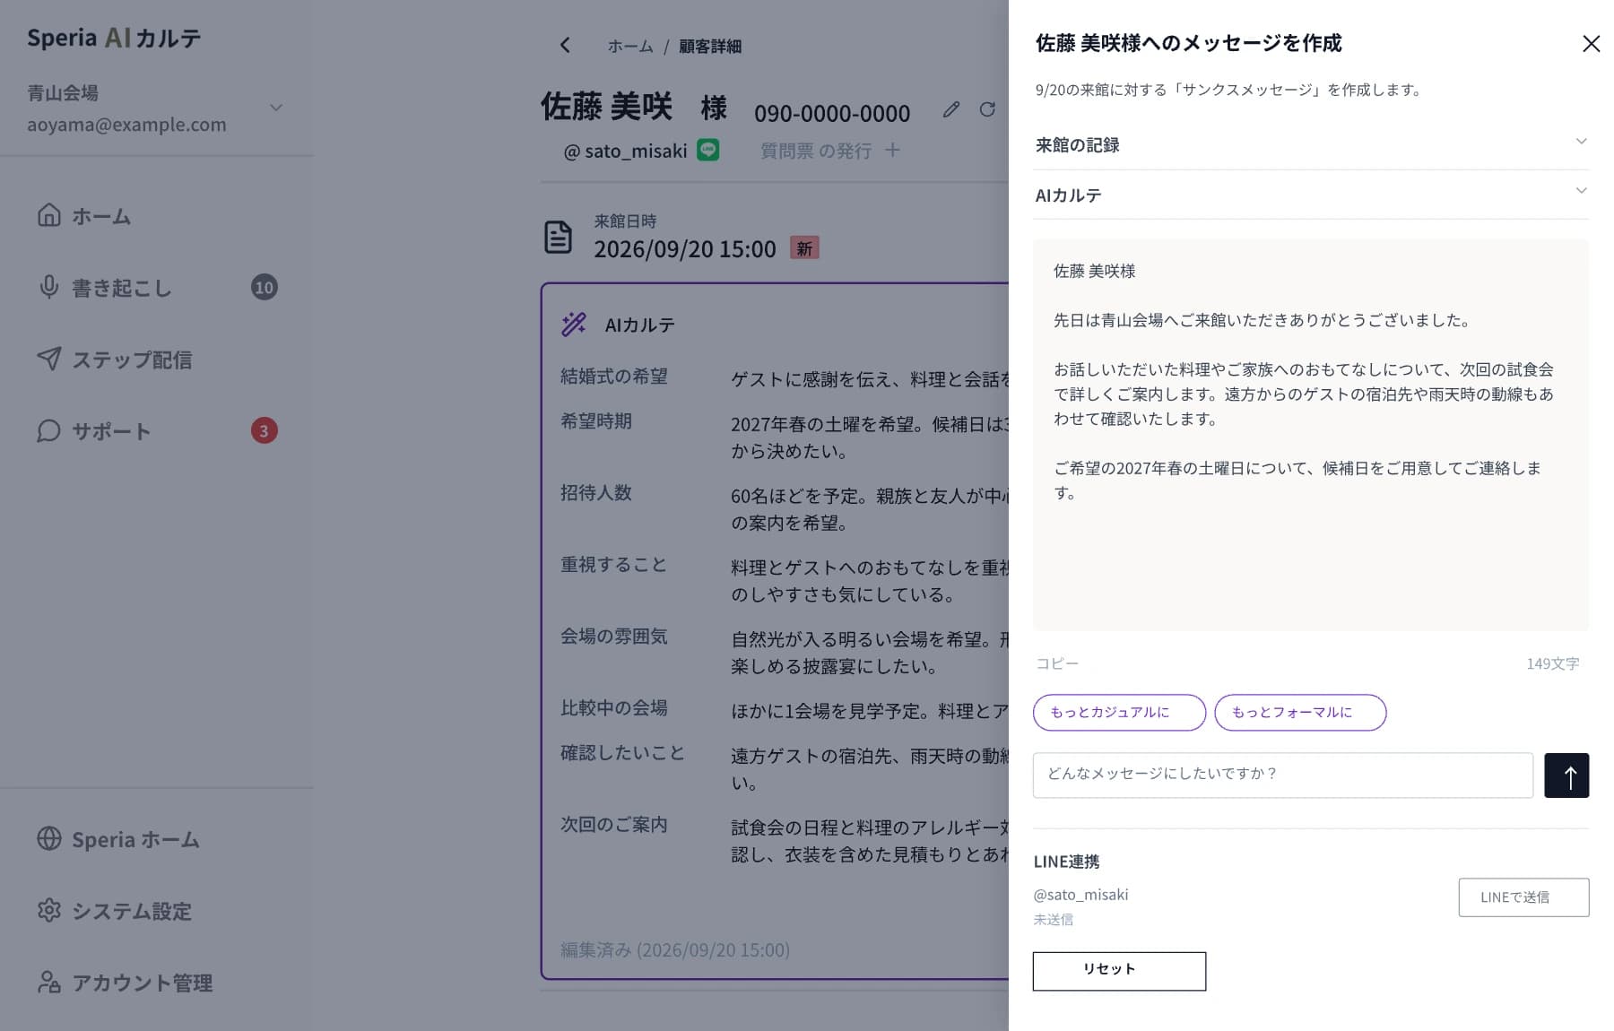Click the @sato_misaki handle under LINE連携
Viewport: 1614px width, 1031px height.
tap(1080, 895)
